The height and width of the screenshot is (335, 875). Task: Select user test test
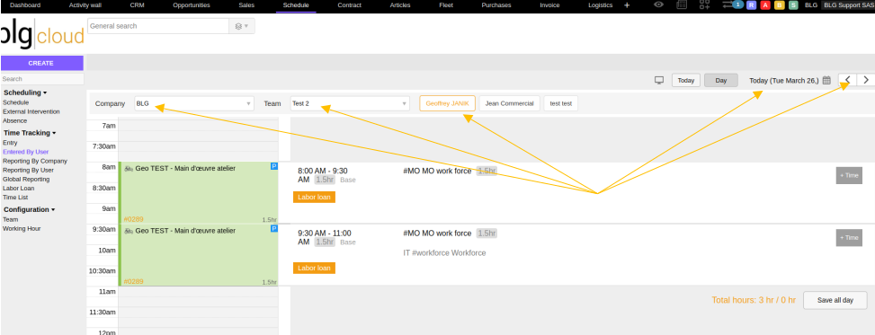click(561, 103)
